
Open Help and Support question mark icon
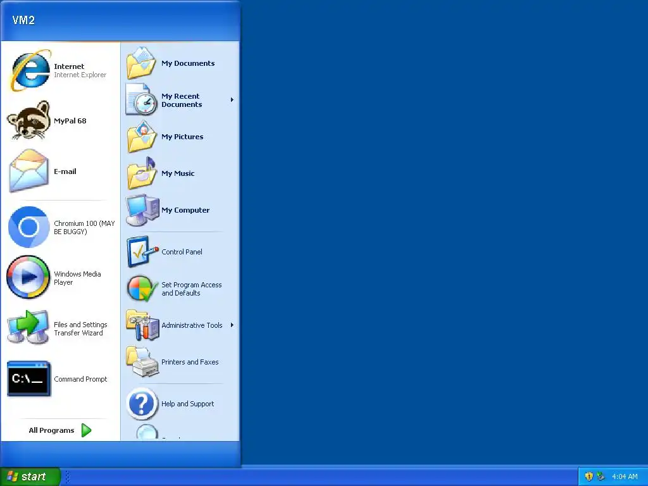point(142,404)
